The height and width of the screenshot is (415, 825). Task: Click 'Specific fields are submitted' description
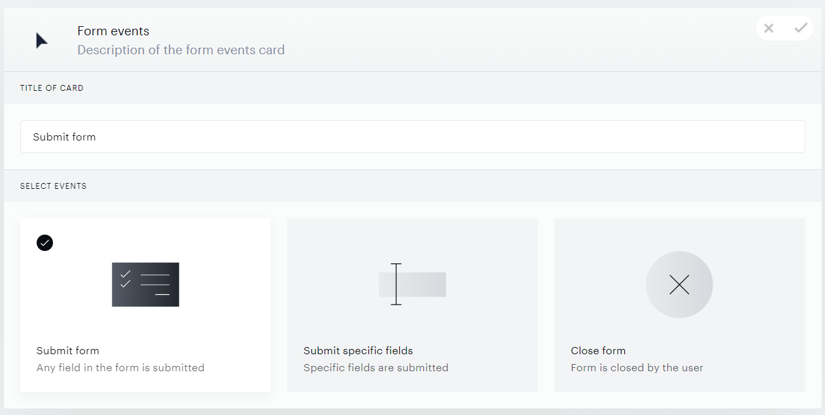pos(376,367)
